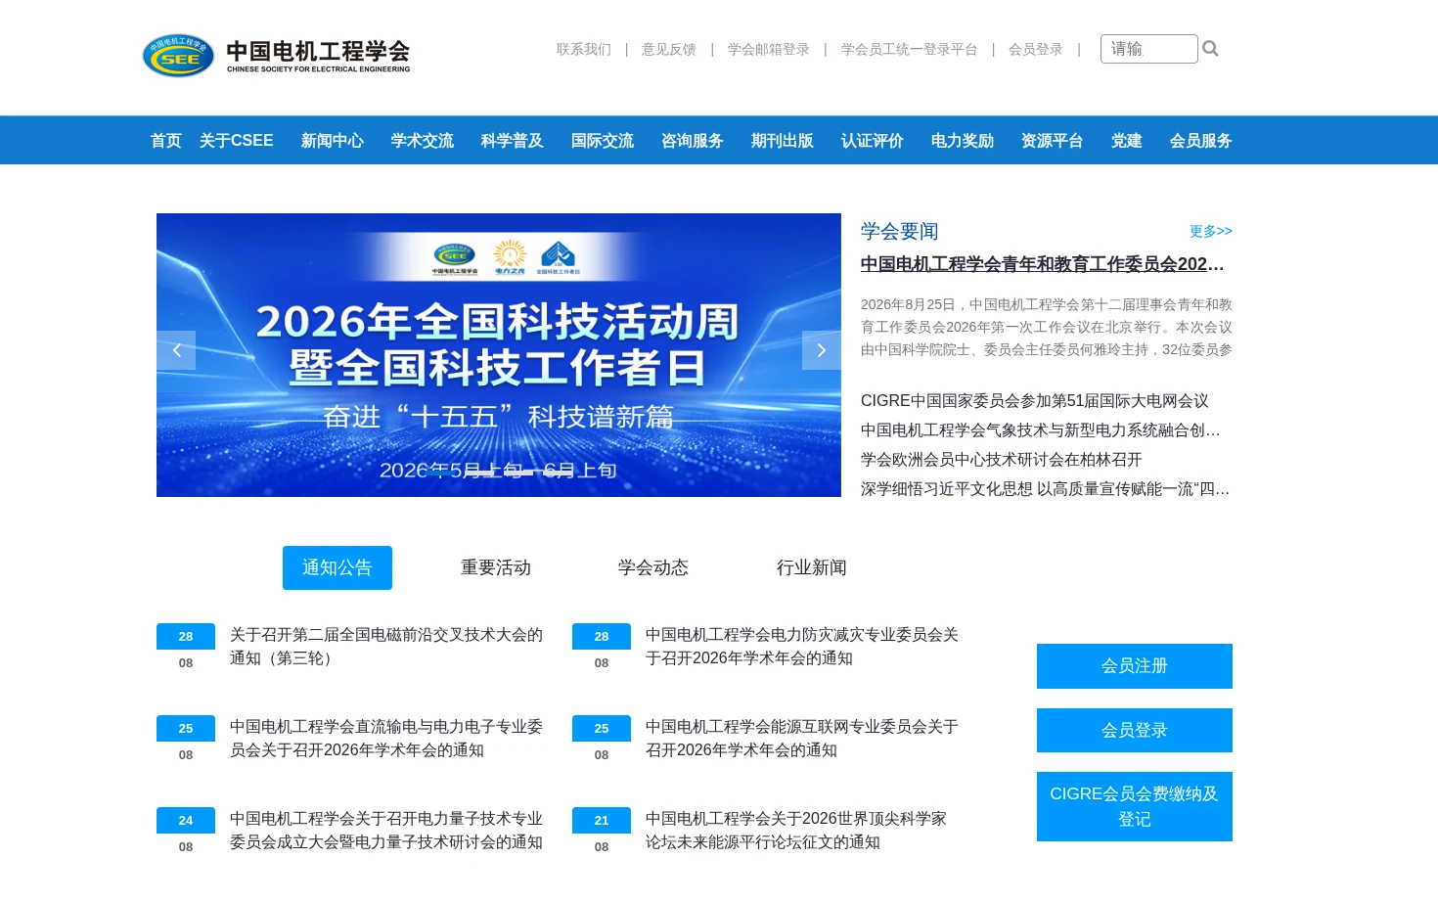Show previous carousel slide arrow
Image resolution: width=1438 pixels, height=903 pixels.
pyautogui.click(x=176, y=350)
